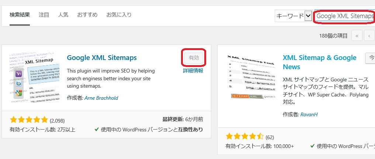The height and width of the screenshot is (159, 375).
Task: Open the XML Sitemap & Google News title
Action: point(319,62)
